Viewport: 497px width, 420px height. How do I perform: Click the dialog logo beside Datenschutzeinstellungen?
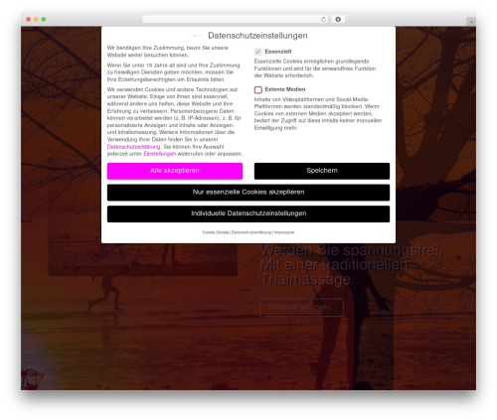coord(196,36)
